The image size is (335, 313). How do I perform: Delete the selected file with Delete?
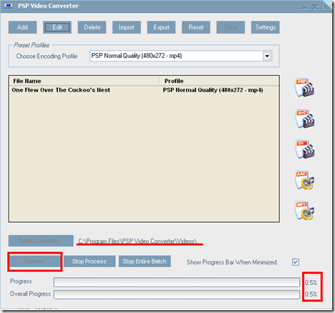point(92,27)
